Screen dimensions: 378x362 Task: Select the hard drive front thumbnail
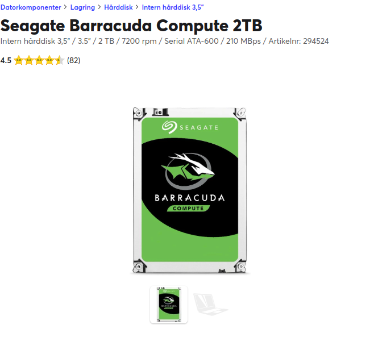click(169, 305)
